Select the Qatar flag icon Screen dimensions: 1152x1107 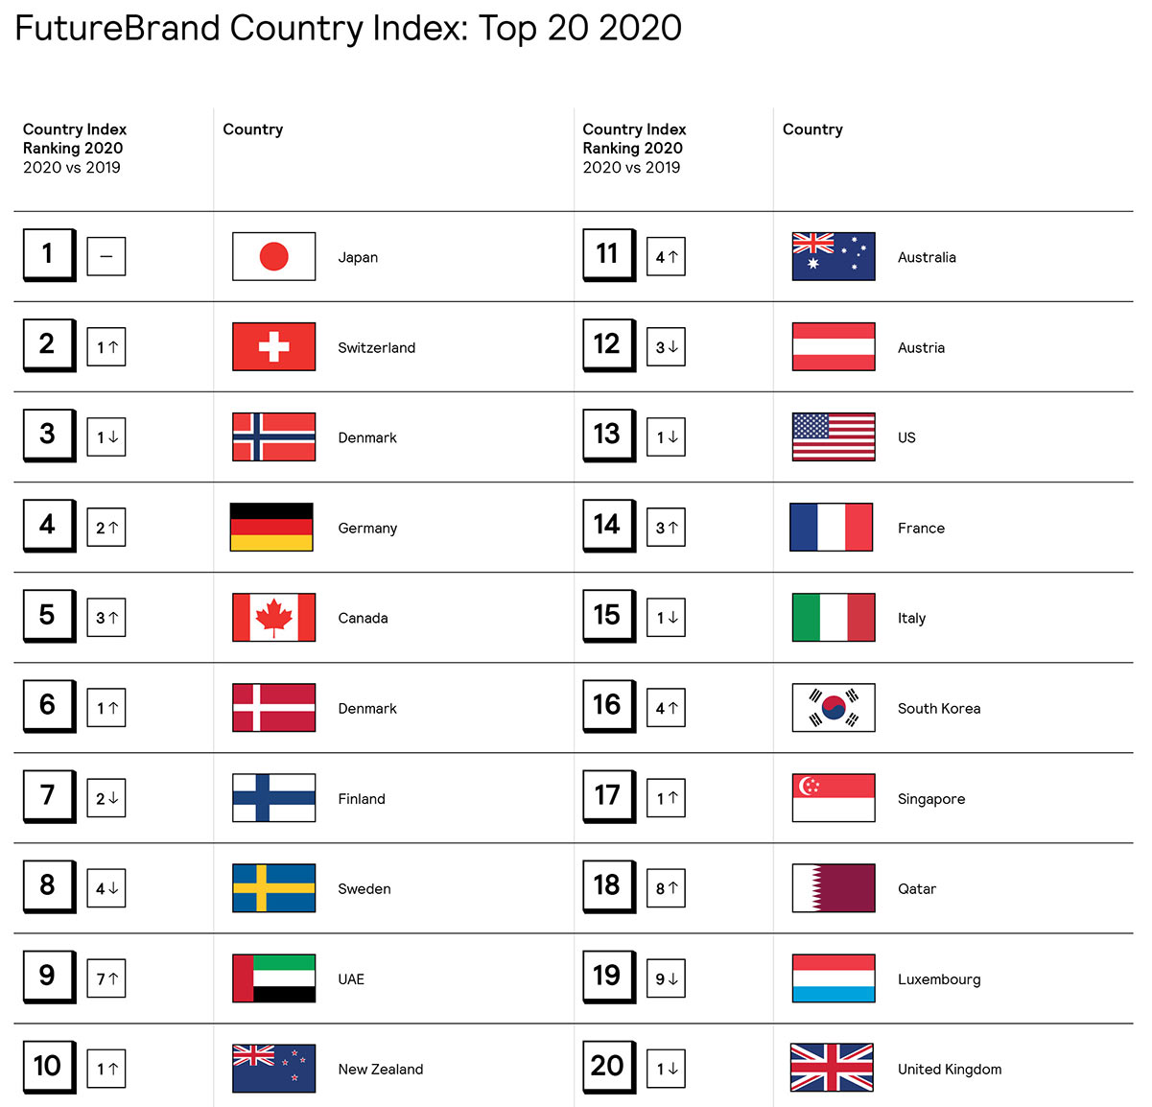[834, 887]
